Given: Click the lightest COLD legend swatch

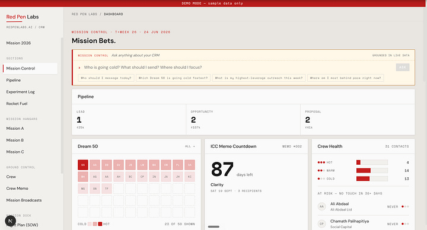Looking at the screenshot, I should pos(90,224).
